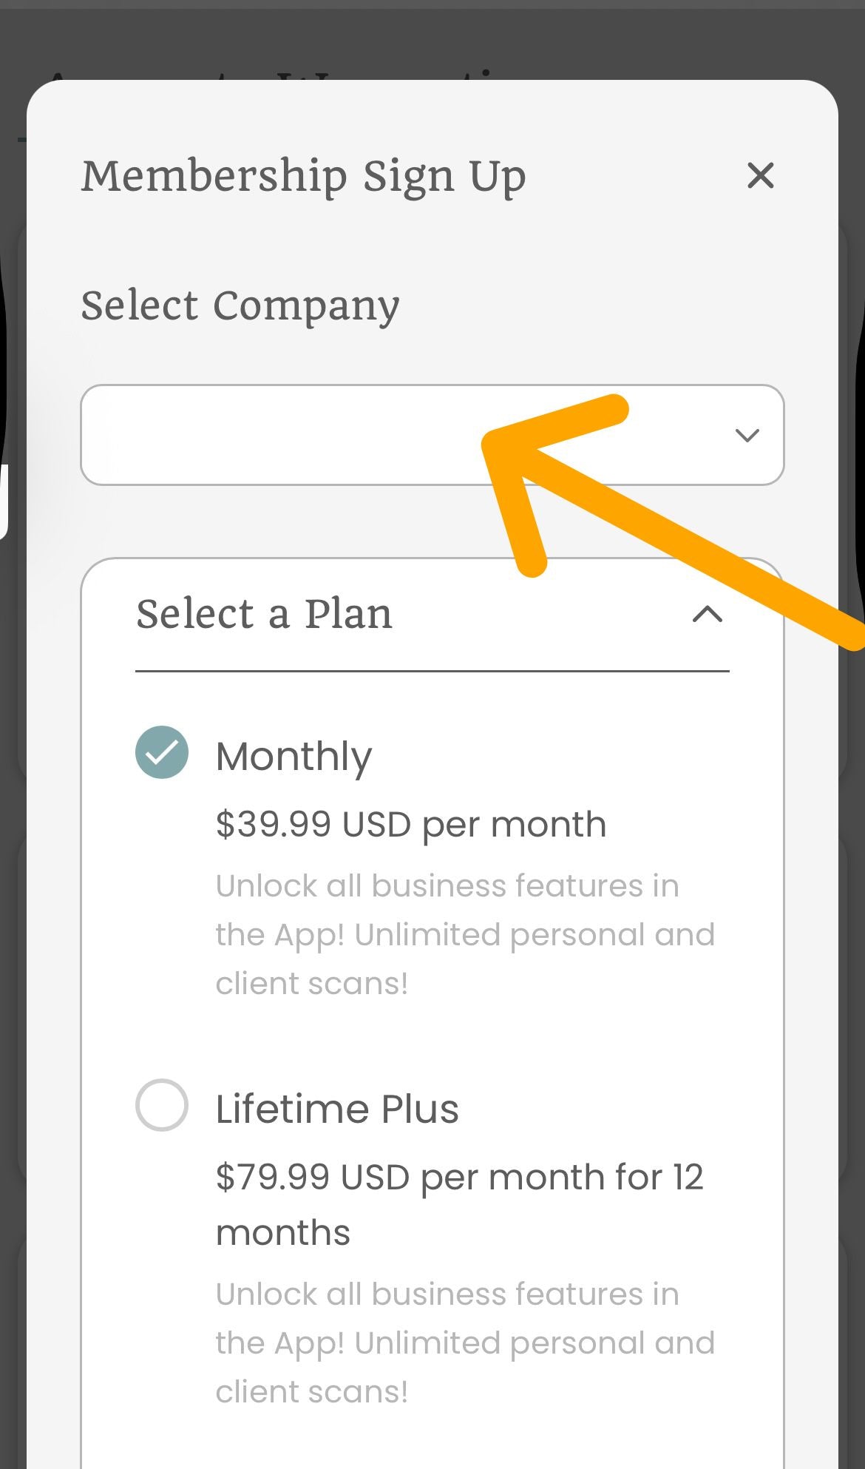Close the Membership Sign Up dialog

760,176
